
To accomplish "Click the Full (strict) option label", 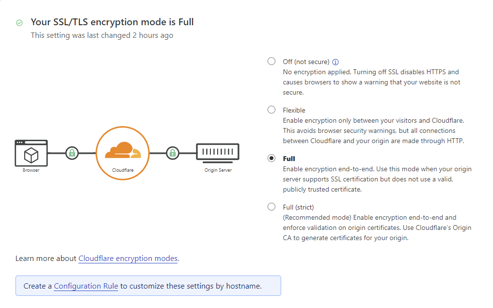I will (299, 207).
